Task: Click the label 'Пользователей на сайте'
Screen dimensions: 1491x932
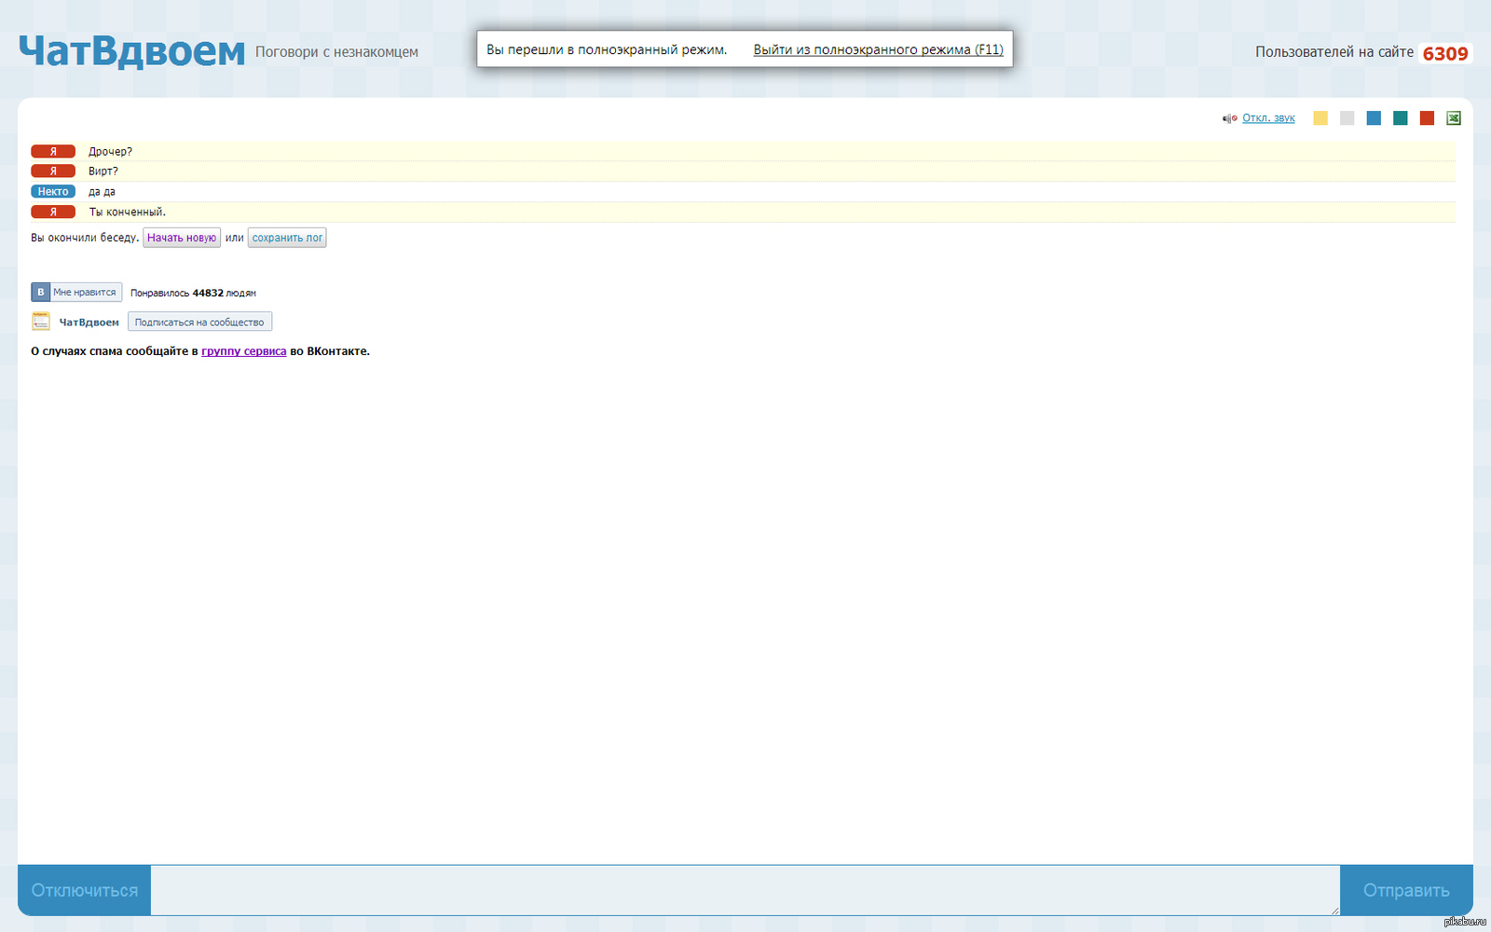Action: pos(1334,52)
